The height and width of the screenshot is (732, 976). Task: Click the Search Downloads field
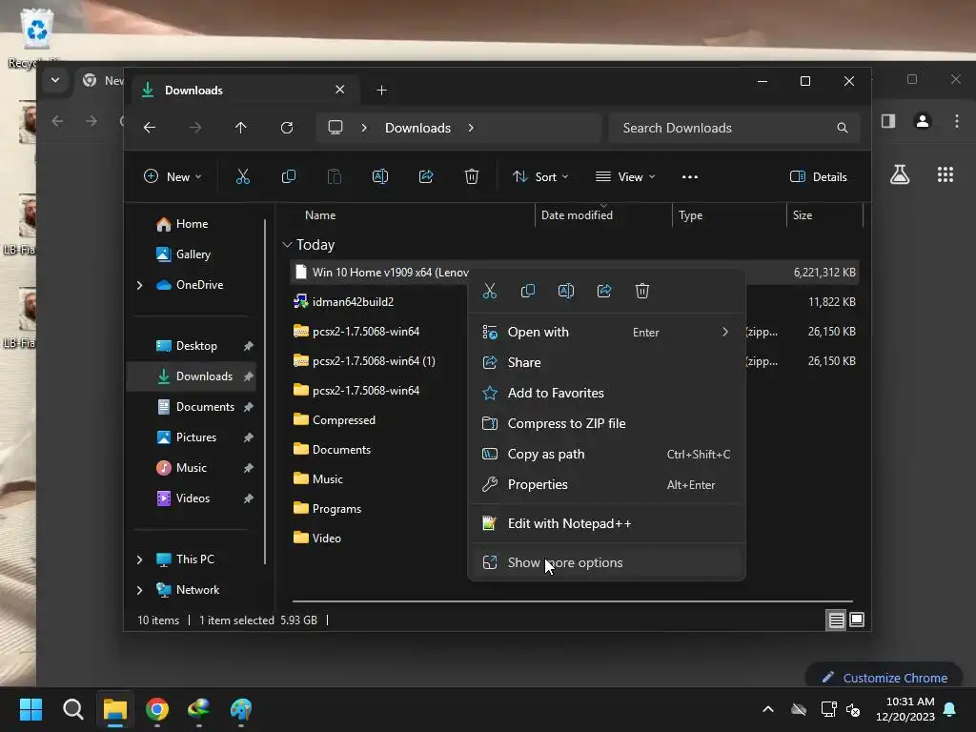(735, 128)
